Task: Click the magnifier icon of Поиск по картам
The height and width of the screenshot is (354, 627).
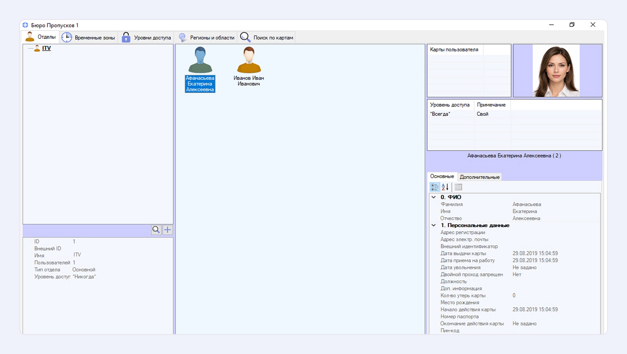Action: [x=245, y=37]
